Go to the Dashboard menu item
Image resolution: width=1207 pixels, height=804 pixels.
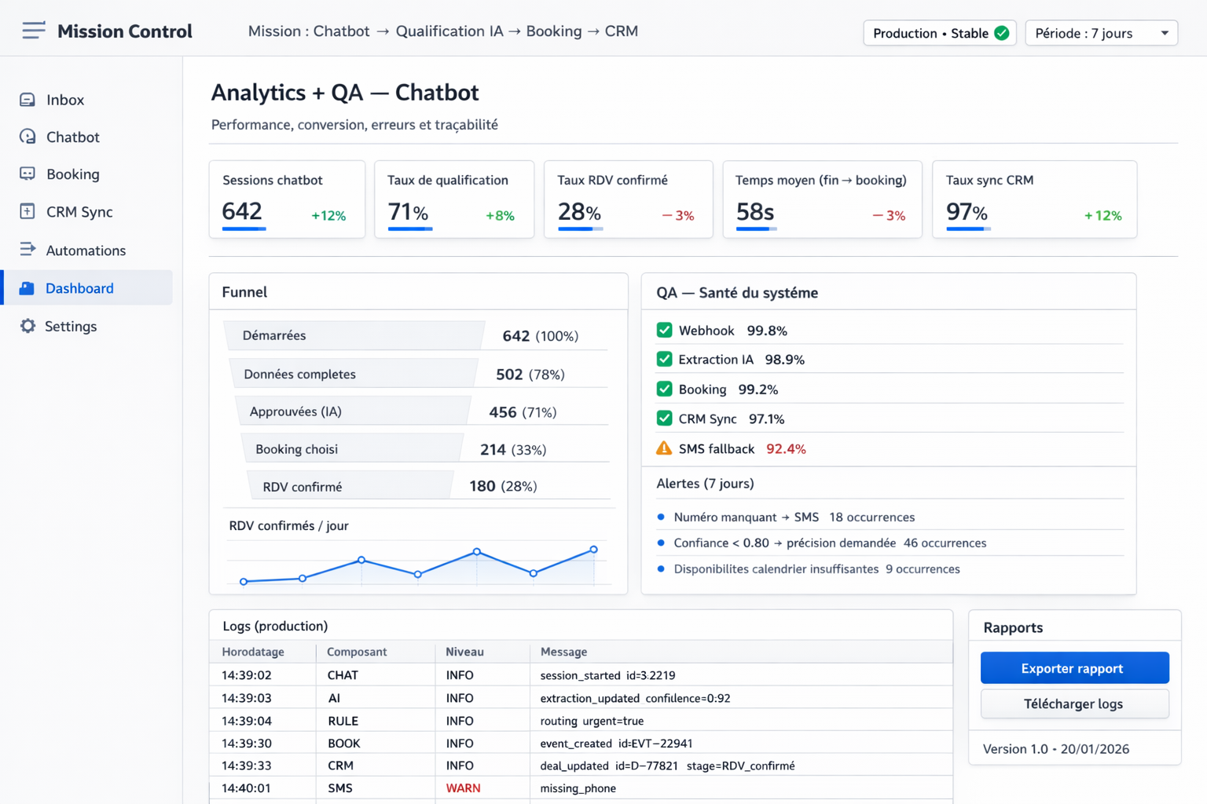79,288
